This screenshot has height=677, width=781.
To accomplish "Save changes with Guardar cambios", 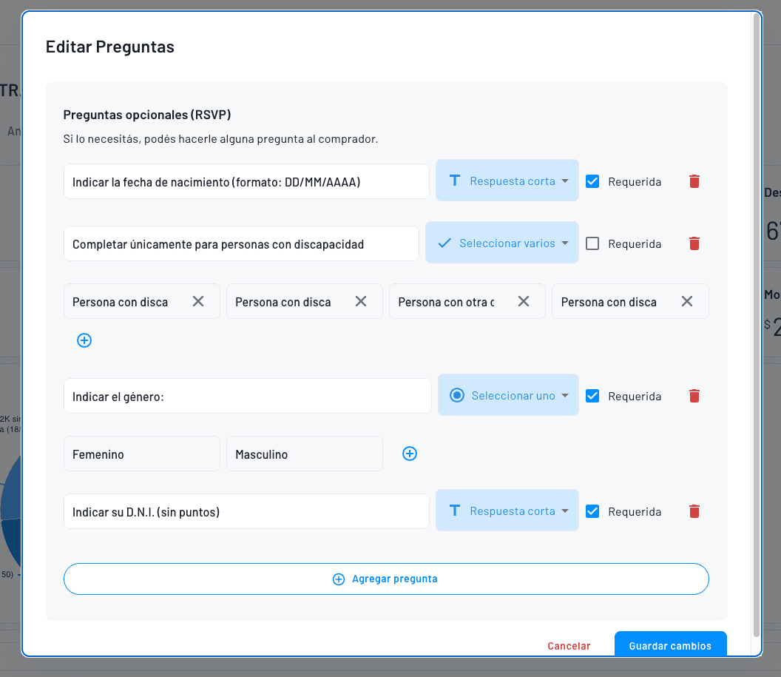I will point(670,645).
